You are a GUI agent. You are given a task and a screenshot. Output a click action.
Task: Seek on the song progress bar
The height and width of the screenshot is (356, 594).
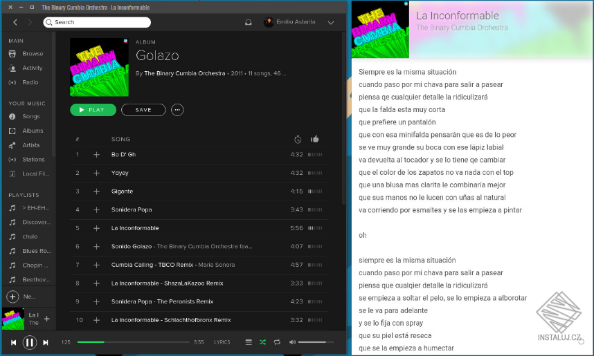pos(134,342)
